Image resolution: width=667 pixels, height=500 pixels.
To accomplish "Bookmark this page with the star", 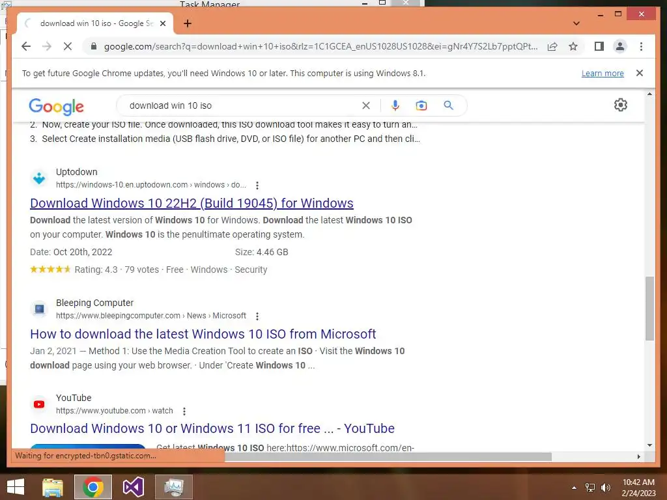I will tap(573, 46).
